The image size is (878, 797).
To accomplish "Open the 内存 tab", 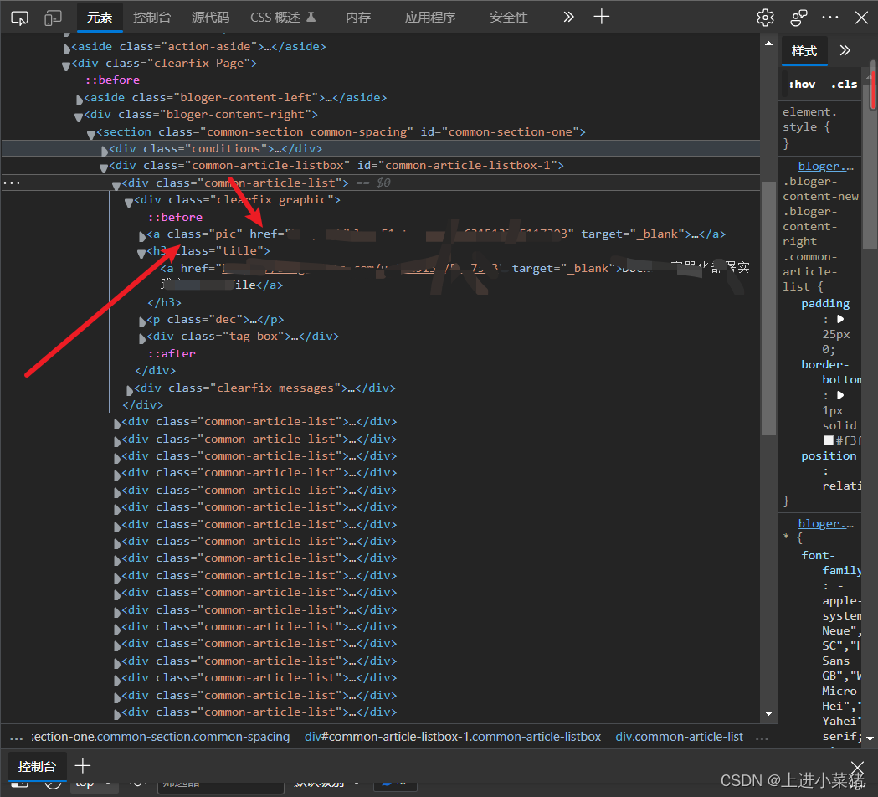I will tap(358, 18).
